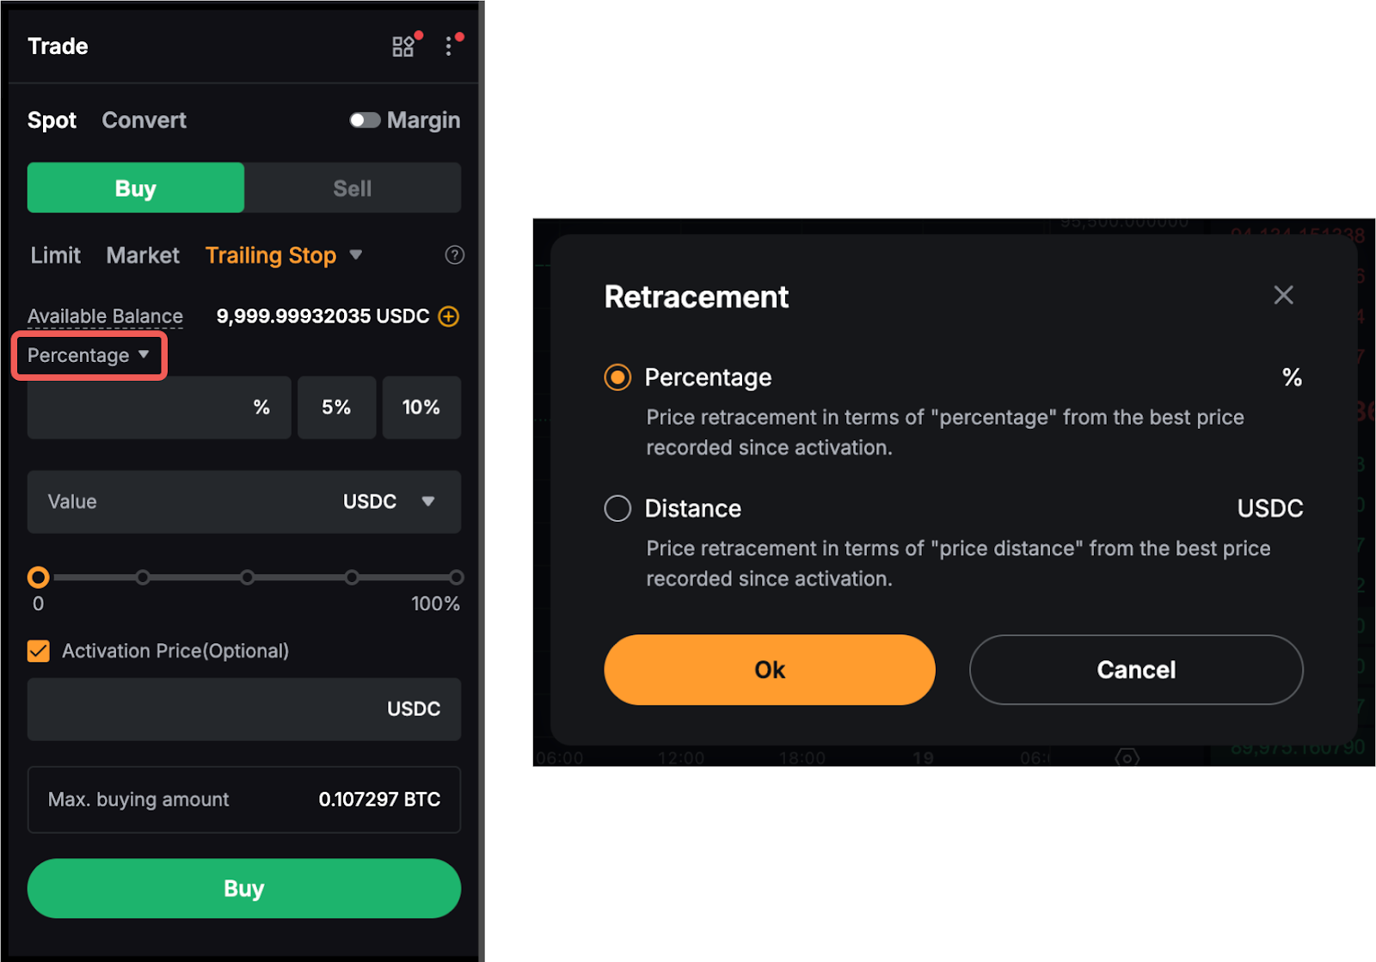Image resolution: width=1376 pixels, height=962 pixels.
Task: Choose the 5% retracement preset
Action: (336, 407)
